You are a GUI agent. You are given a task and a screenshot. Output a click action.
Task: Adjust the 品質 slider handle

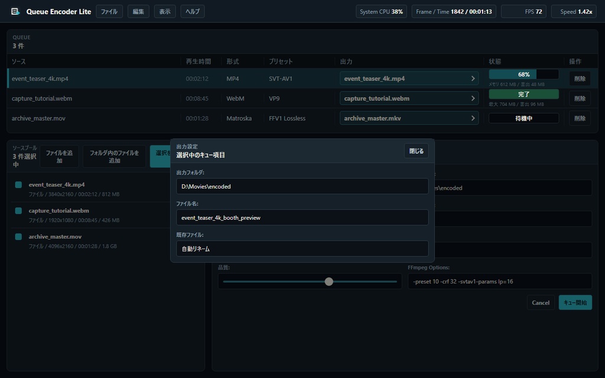pyautogui.click(x=328, y=282)
